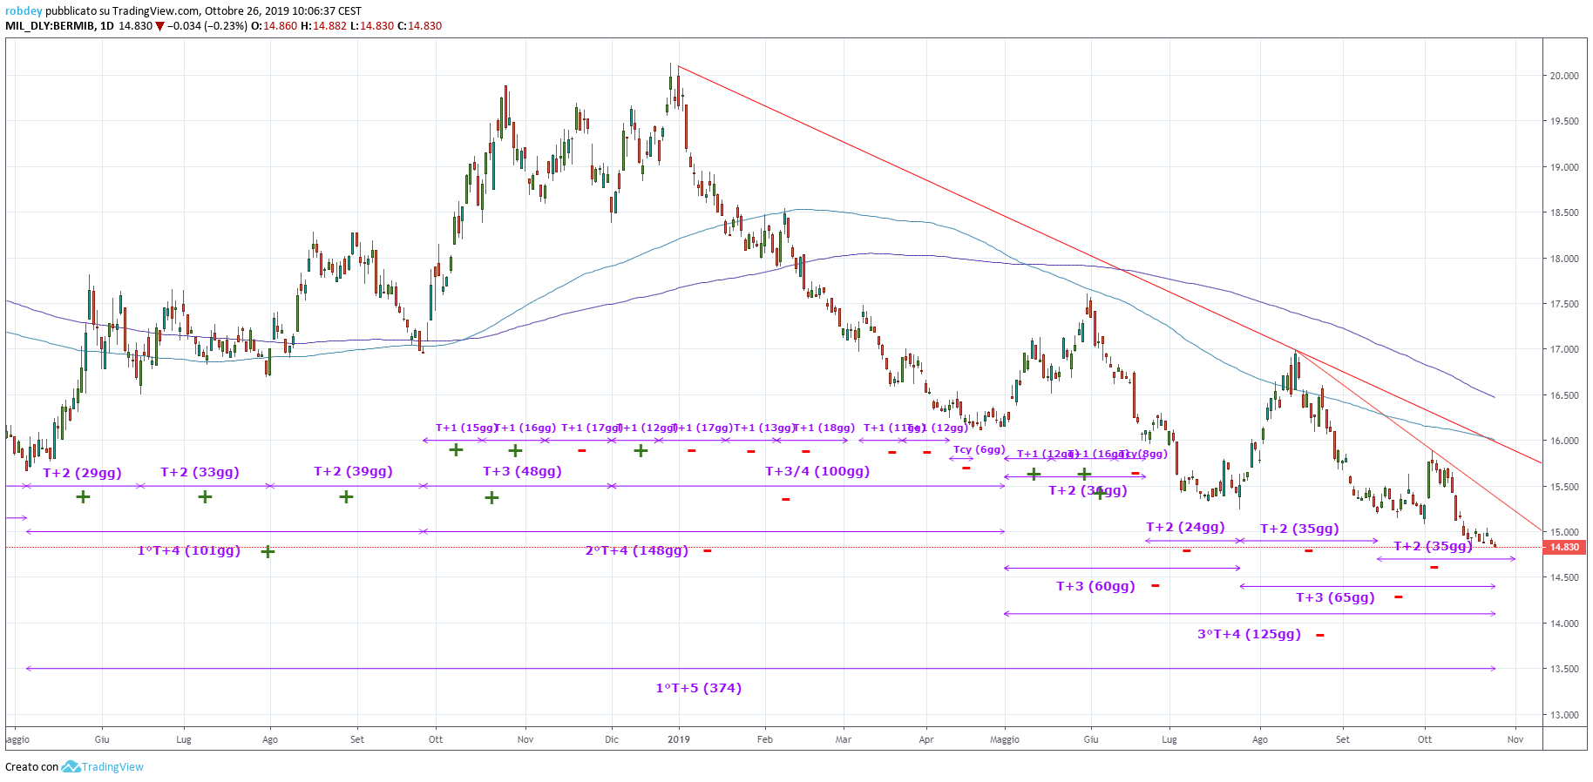Screen dimensions: 1593x782
Task: Click the 'Maggio' label near the axis center
Action: click(x=1005, y=739)
